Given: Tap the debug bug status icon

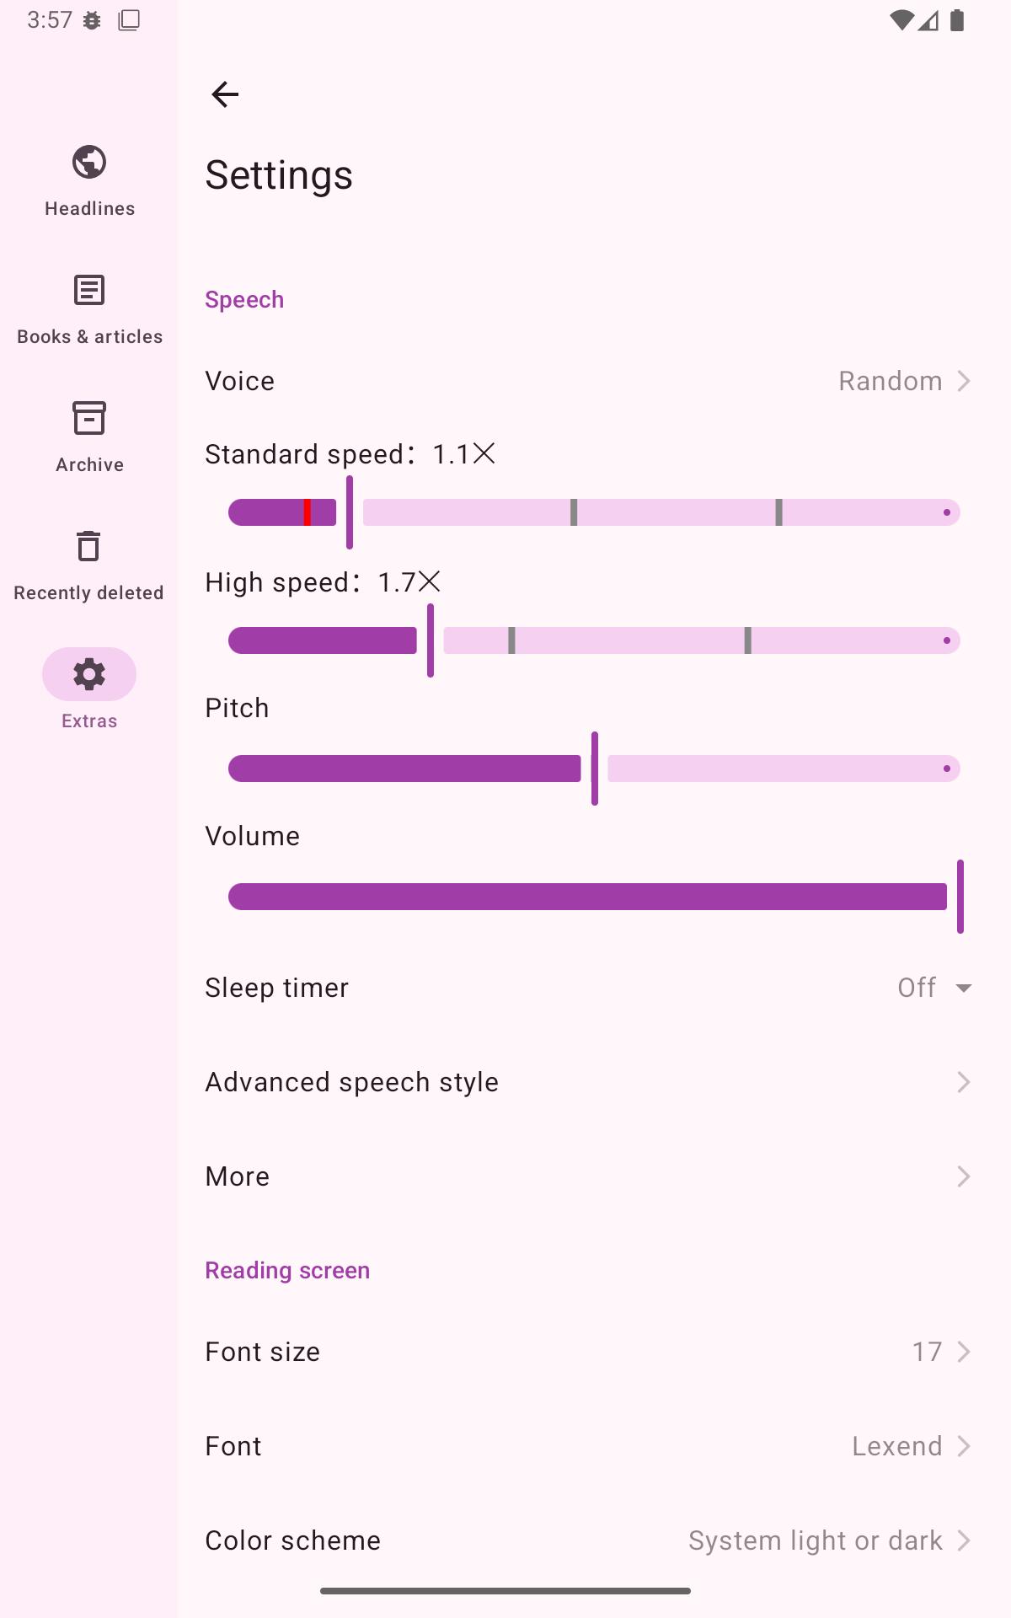Looking at the screenshot, I should pos(92,20).
